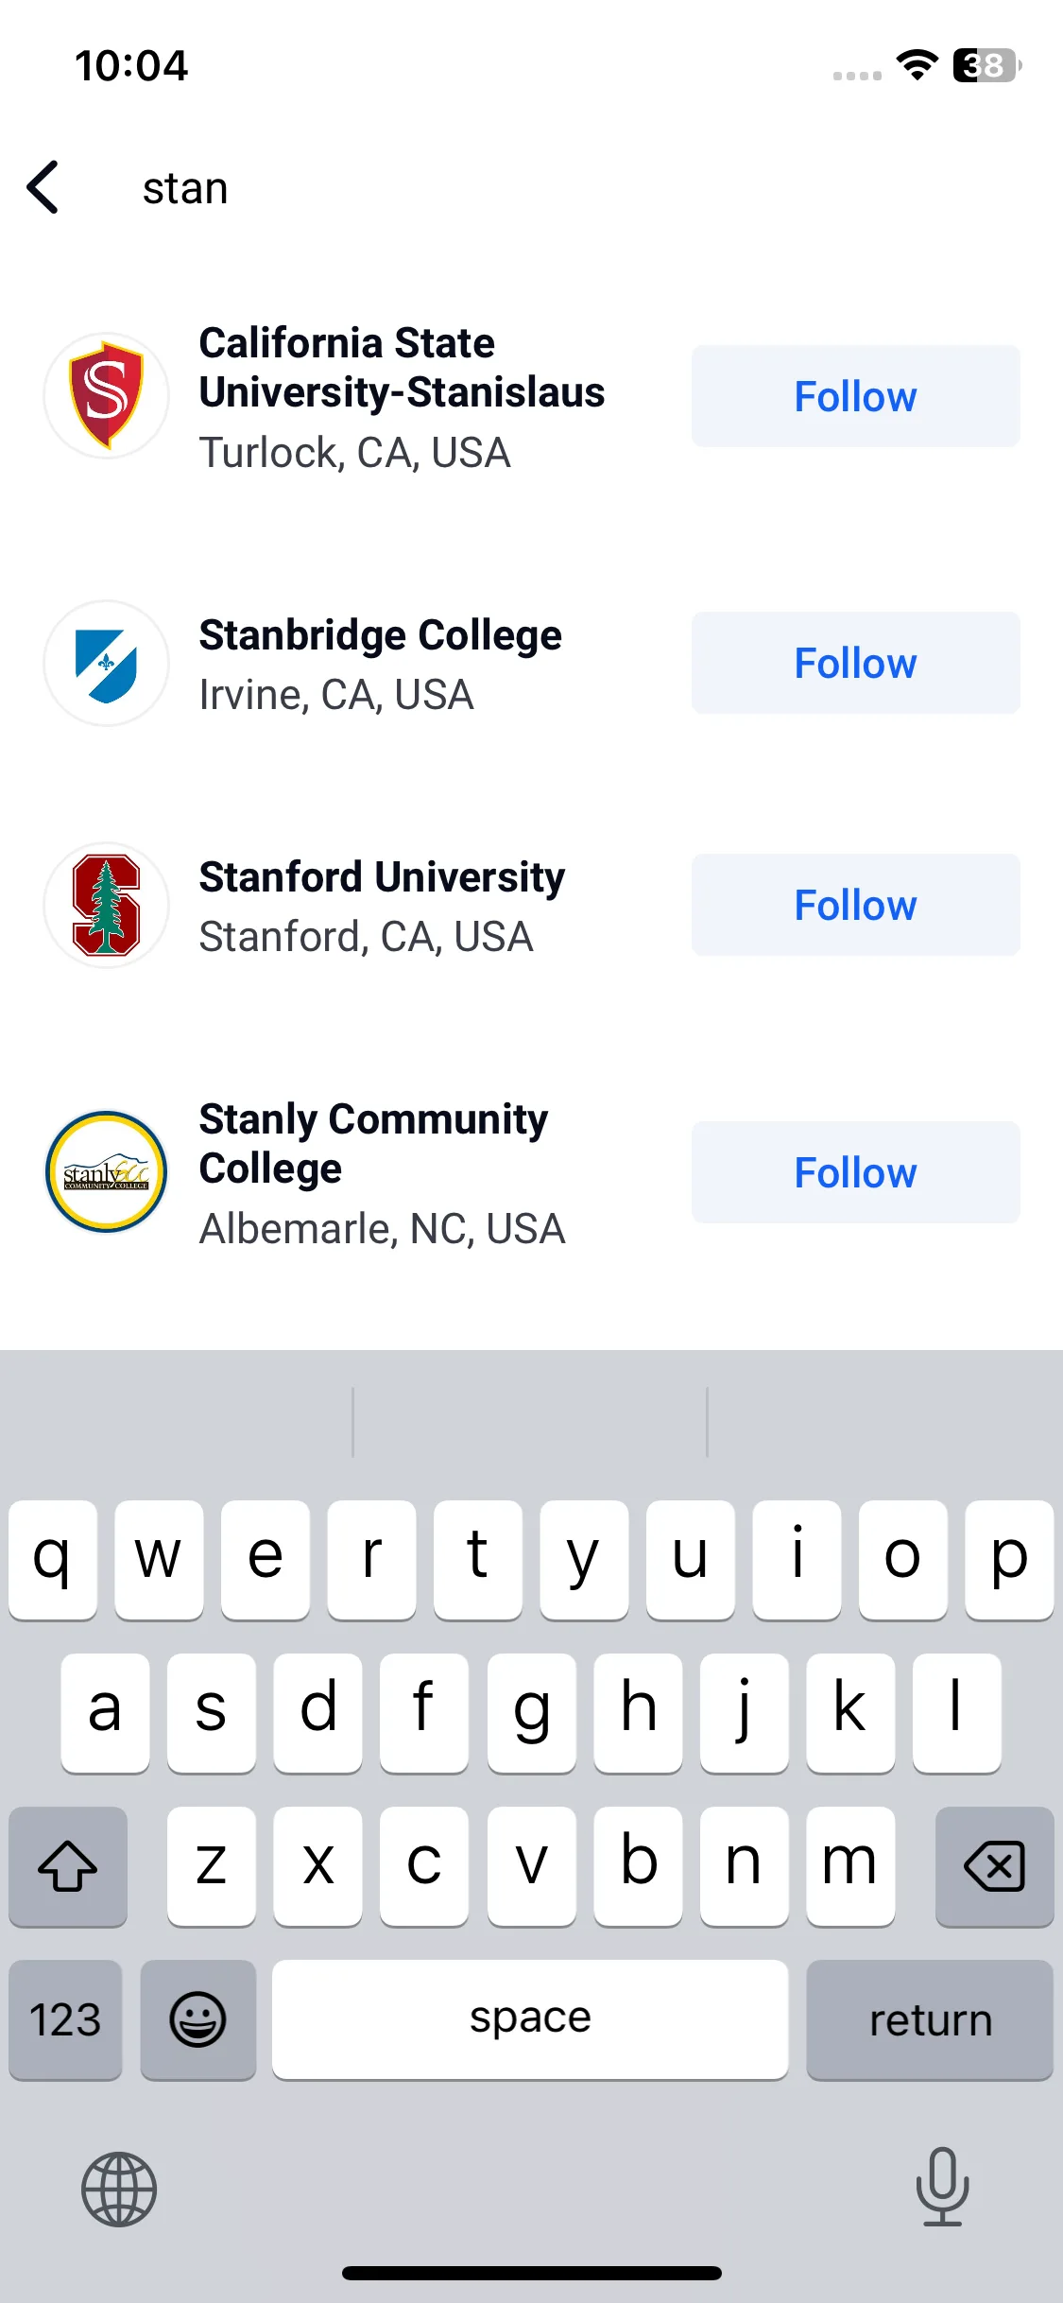
Task: Open California State University-Stanislaus logo
Action: click(x=107, y=395)
